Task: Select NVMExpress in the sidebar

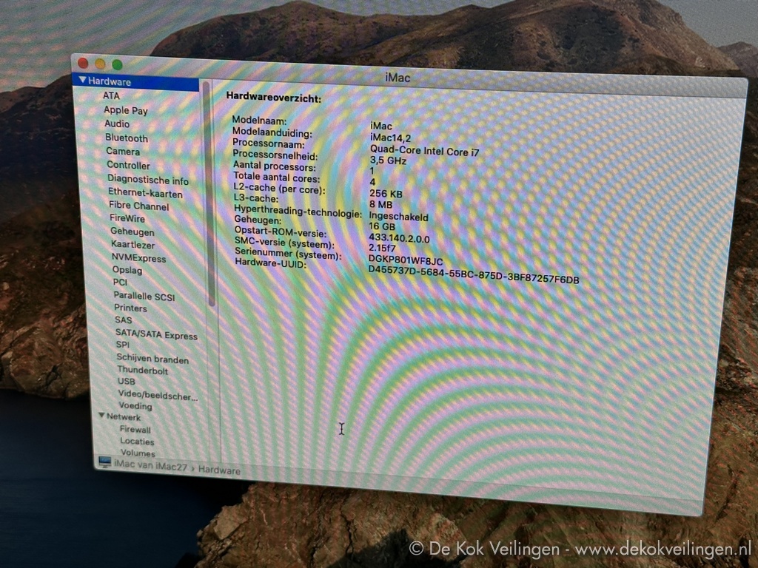Action: coord(138,257)
